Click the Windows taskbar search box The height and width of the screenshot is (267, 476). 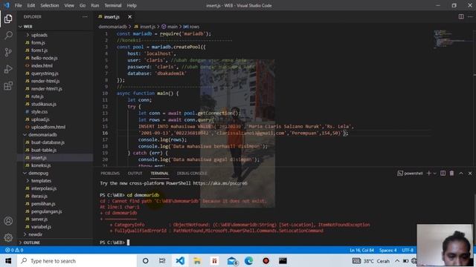77,261
